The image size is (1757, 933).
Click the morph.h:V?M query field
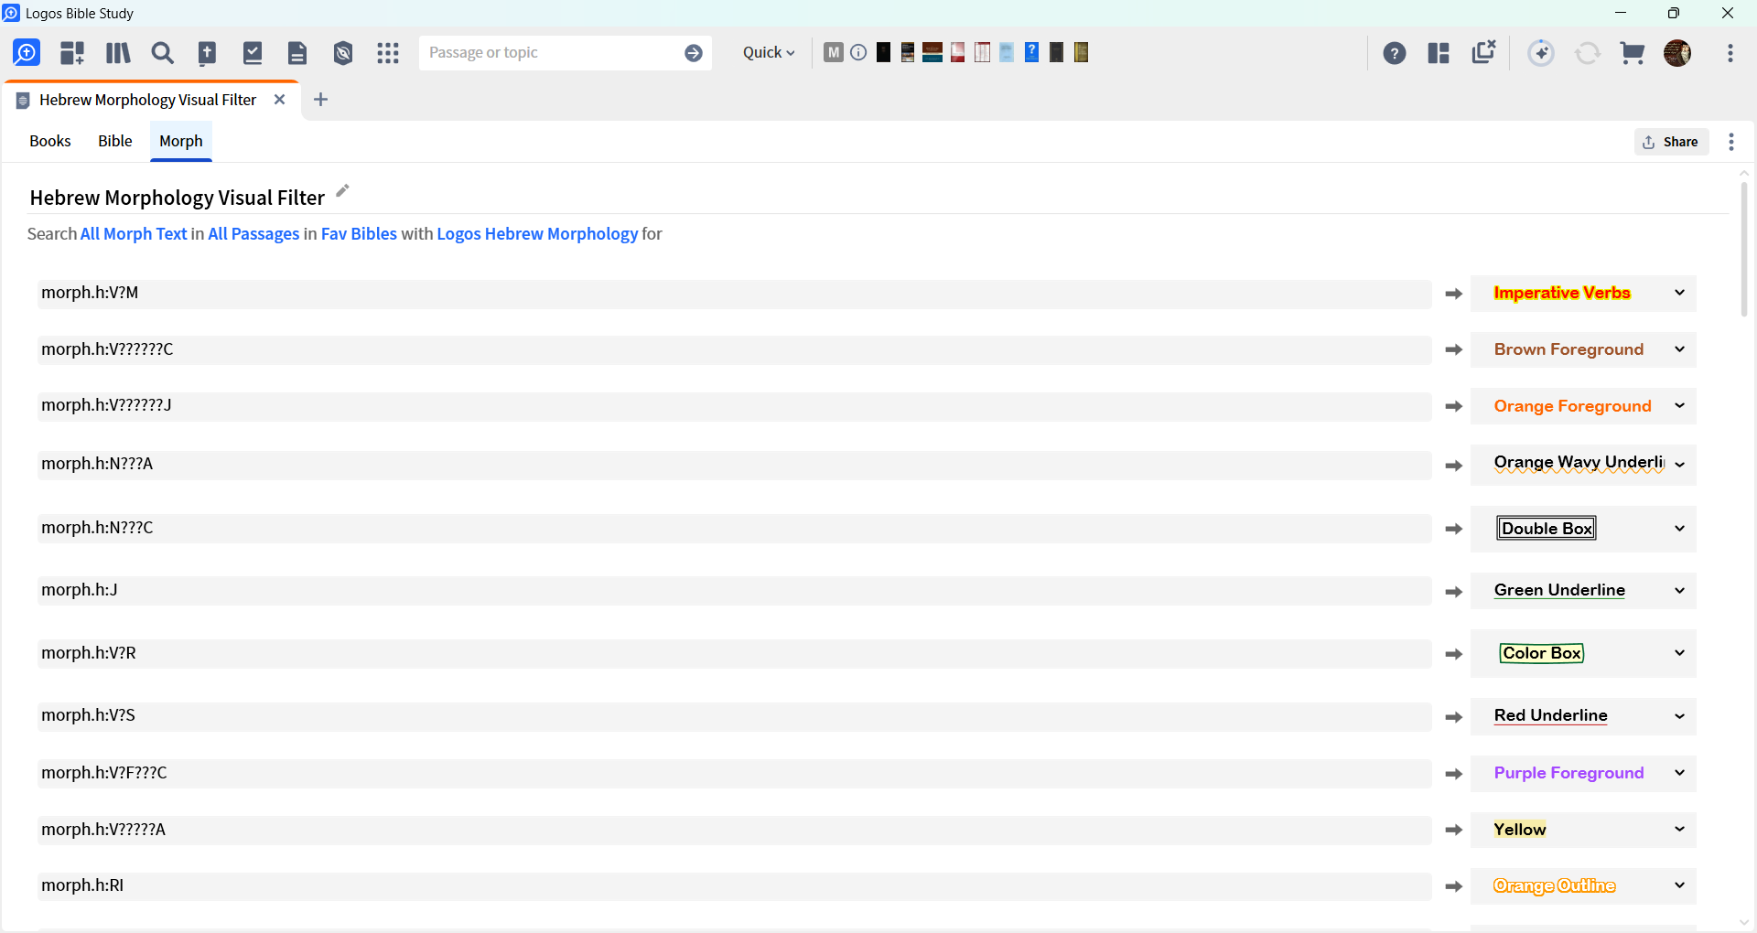[734, 294]
